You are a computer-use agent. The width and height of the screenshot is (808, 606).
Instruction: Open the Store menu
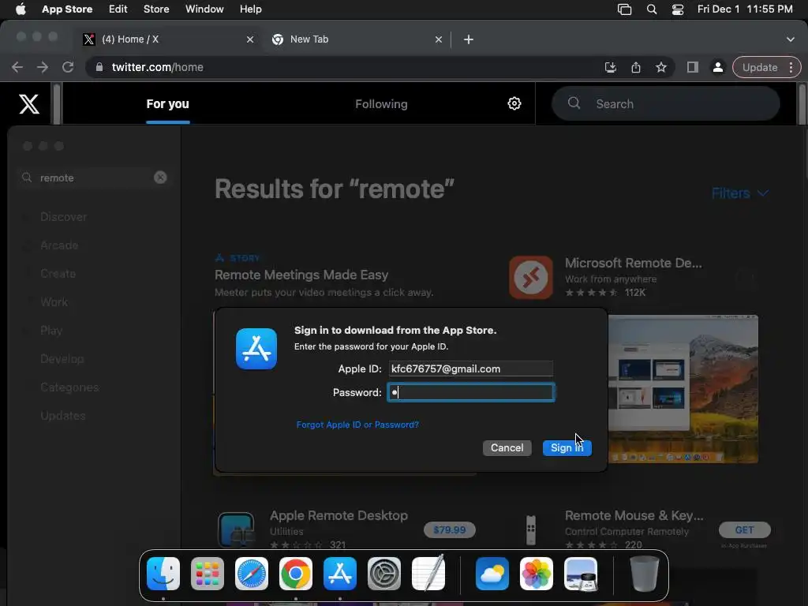[156, 9]
